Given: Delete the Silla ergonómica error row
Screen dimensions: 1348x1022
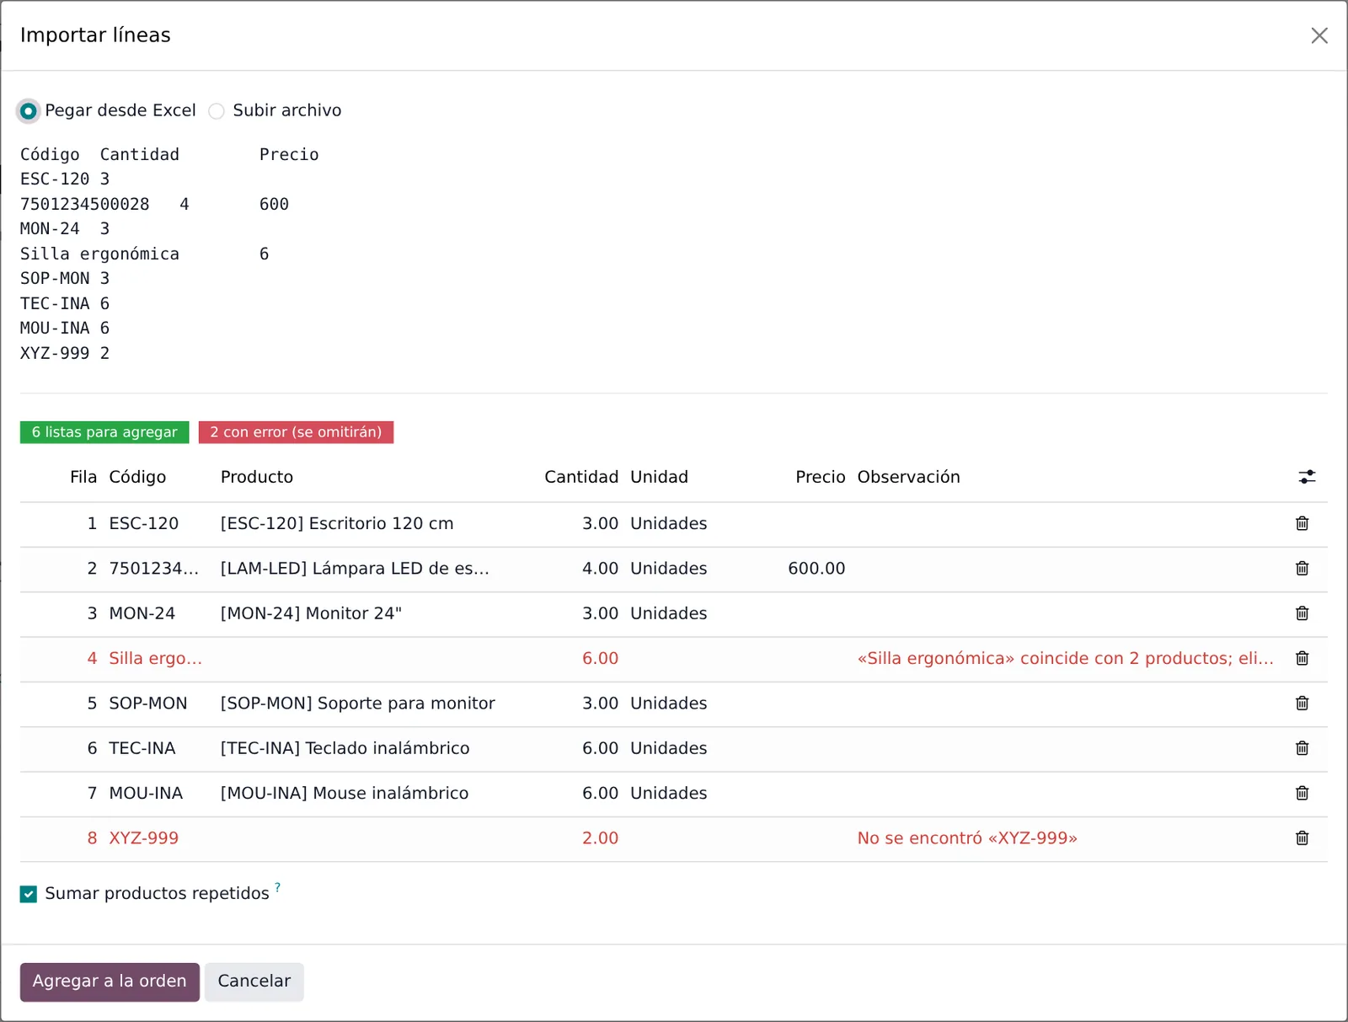Looking at the screenshot, I should click(1302, 658).
